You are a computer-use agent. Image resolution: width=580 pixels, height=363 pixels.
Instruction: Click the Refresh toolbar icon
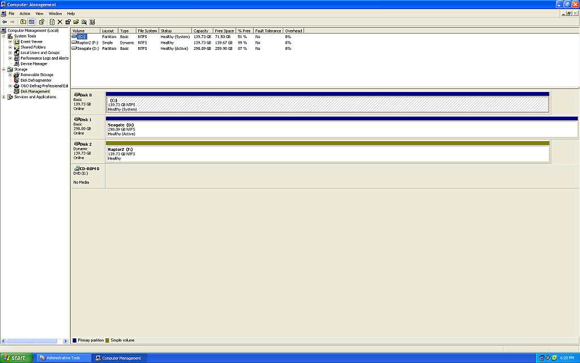(52, 22)
